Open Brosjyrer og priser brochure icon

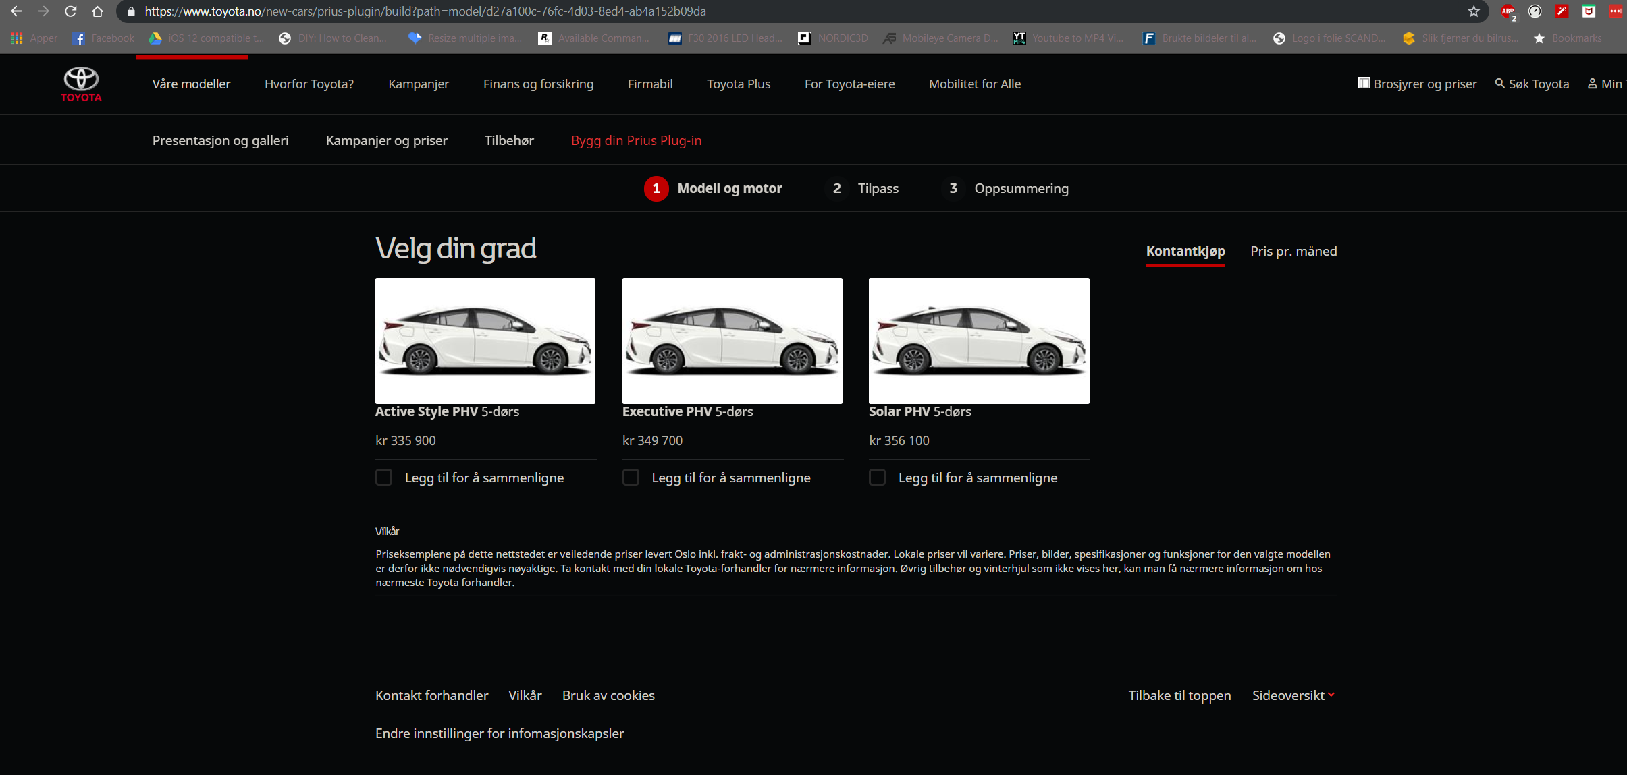pyautogui.click(x=1364, y=83)
